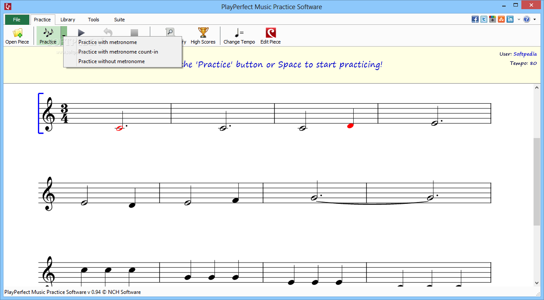
Task: Open the Edit Piece tool
Action: coord(270,36)
